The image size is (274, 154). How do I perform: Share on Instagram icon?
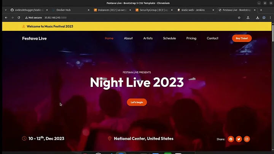click(x=247, y=139)
